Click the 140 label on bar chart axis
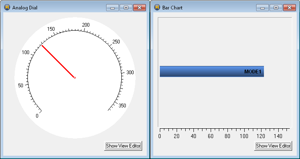The image size is (300, 159). click(278, 136)
